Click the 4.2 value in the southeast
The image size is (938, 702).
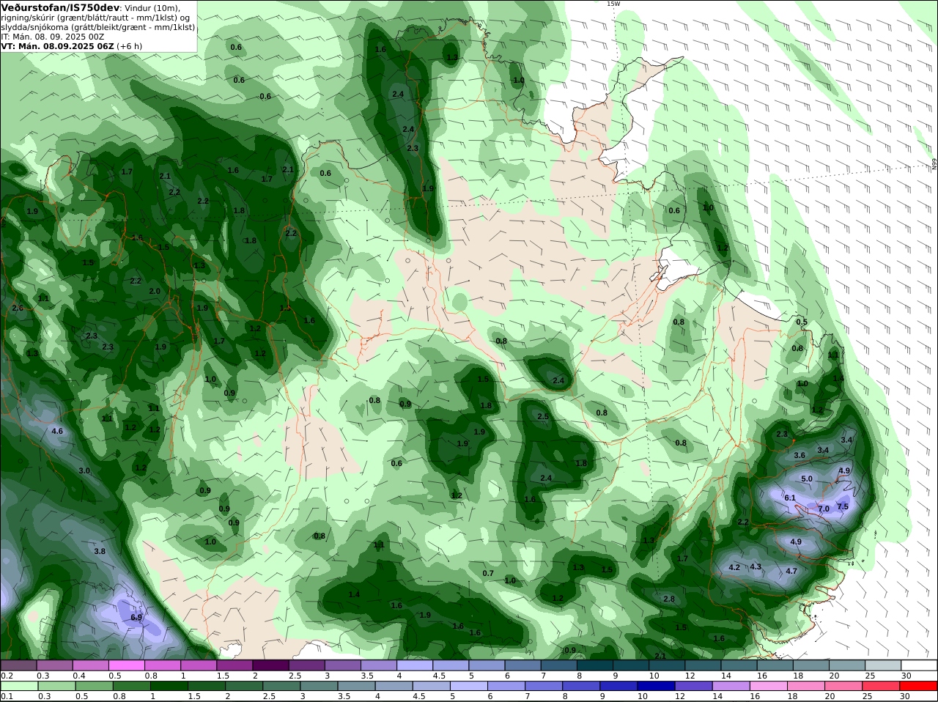point(734,567)
